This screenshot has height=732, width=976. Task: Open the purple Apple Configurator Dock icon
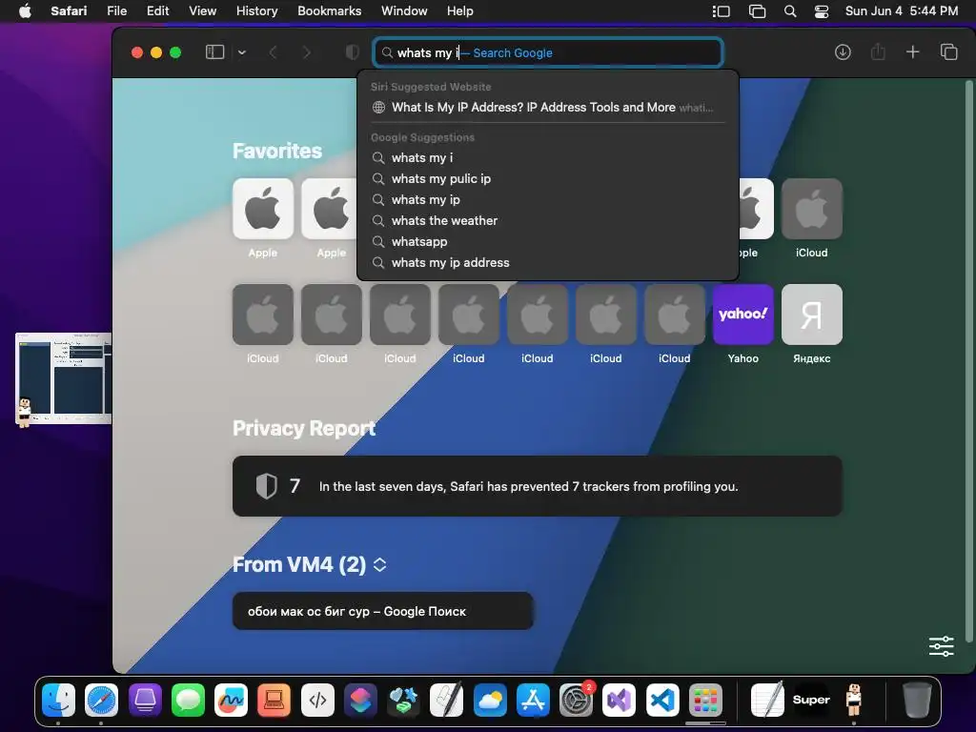pos(145,700)
